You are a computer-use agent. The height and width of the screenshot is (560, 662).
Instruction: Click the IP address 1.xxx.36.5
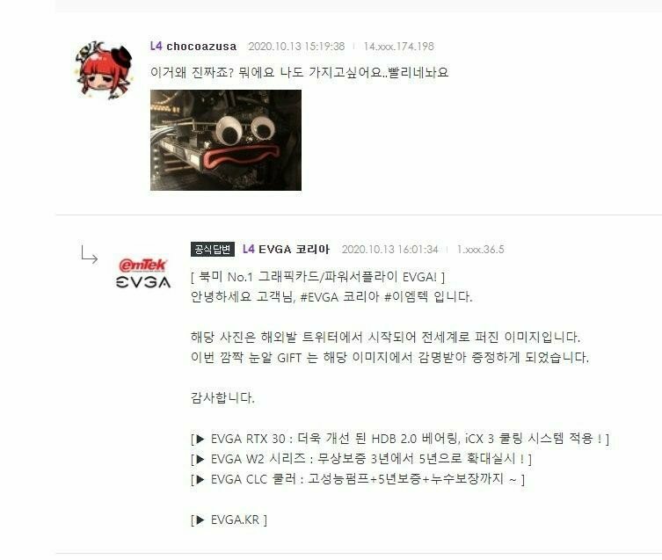click(481, 249)
